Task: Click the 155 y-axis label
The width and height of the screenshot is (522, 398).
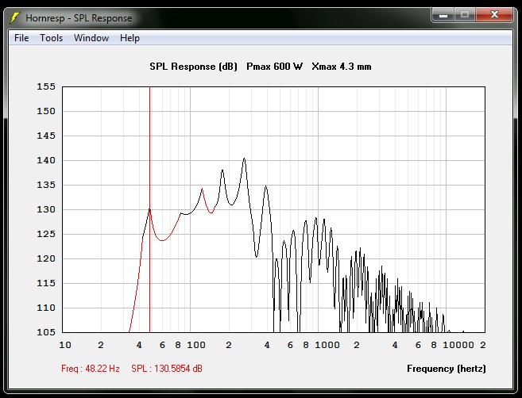Action: [46, 86]
